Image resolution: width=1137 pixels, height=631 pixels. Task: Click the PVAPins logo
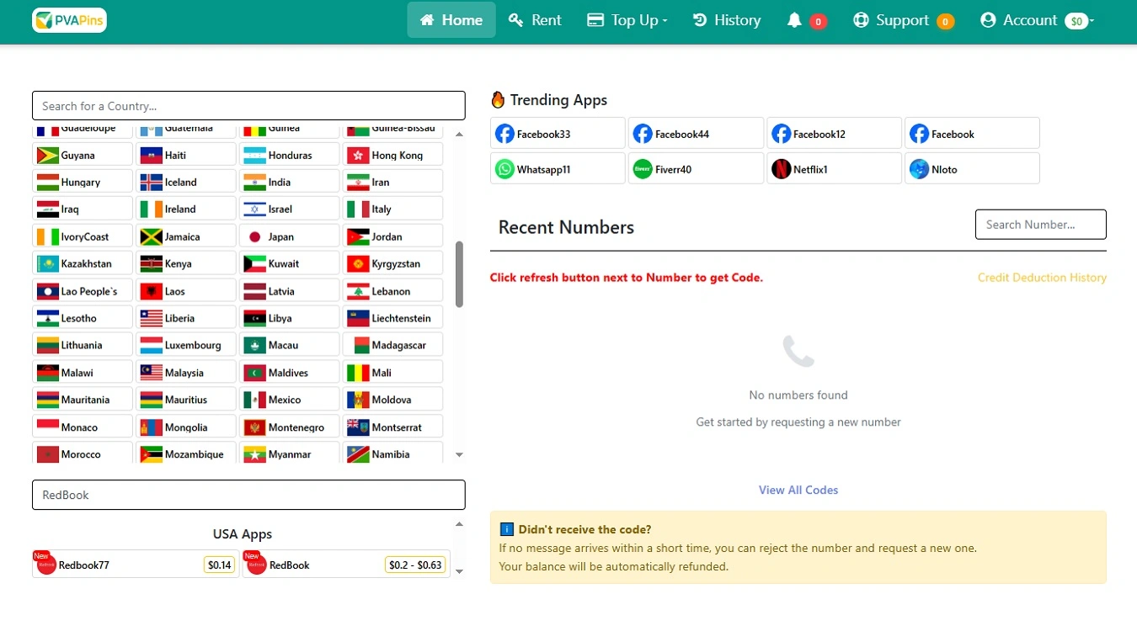[x=69, y=20]
